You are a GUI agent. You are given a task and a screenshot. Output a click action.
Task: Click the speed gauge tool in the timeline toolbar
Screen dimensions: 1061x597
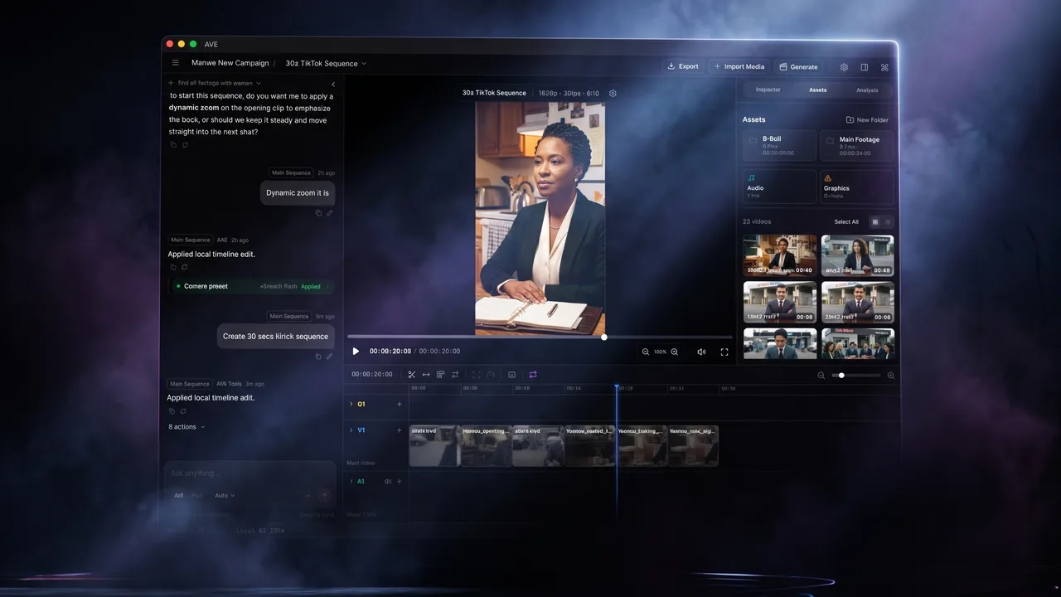coord(491,375)
